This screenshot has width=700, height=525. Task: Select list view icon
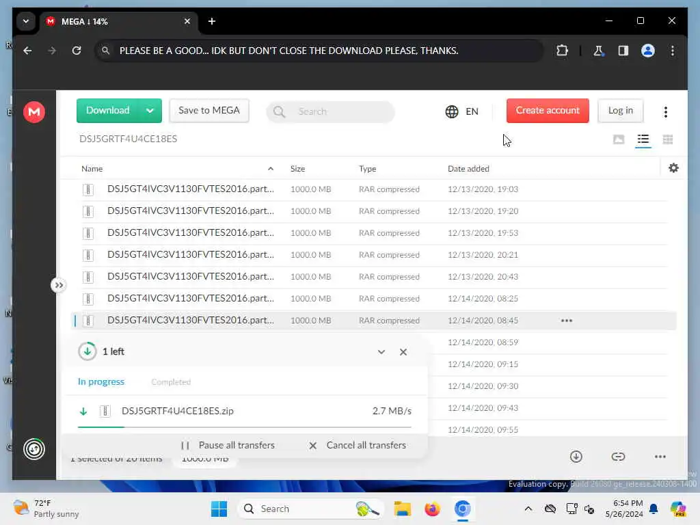[643, 139]
